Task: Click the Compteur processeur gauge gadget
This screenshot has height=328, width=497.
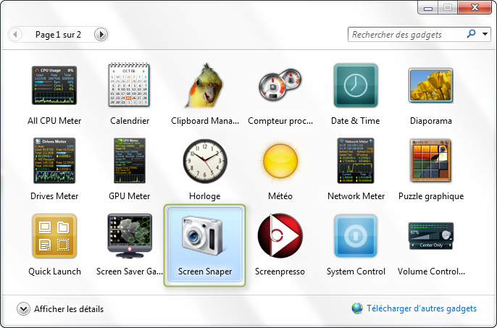Action: click(280, 86)
